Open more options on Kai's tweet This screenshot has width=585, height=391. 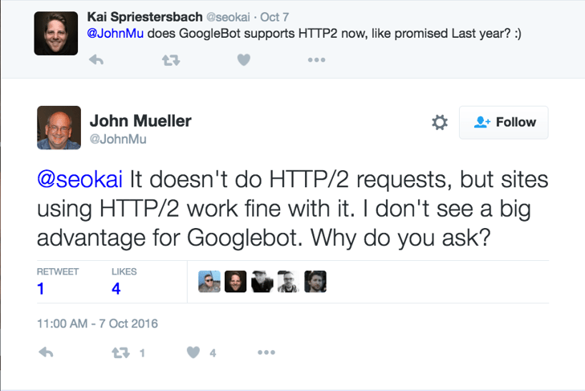pyautogui.click(x=316, y=60)
